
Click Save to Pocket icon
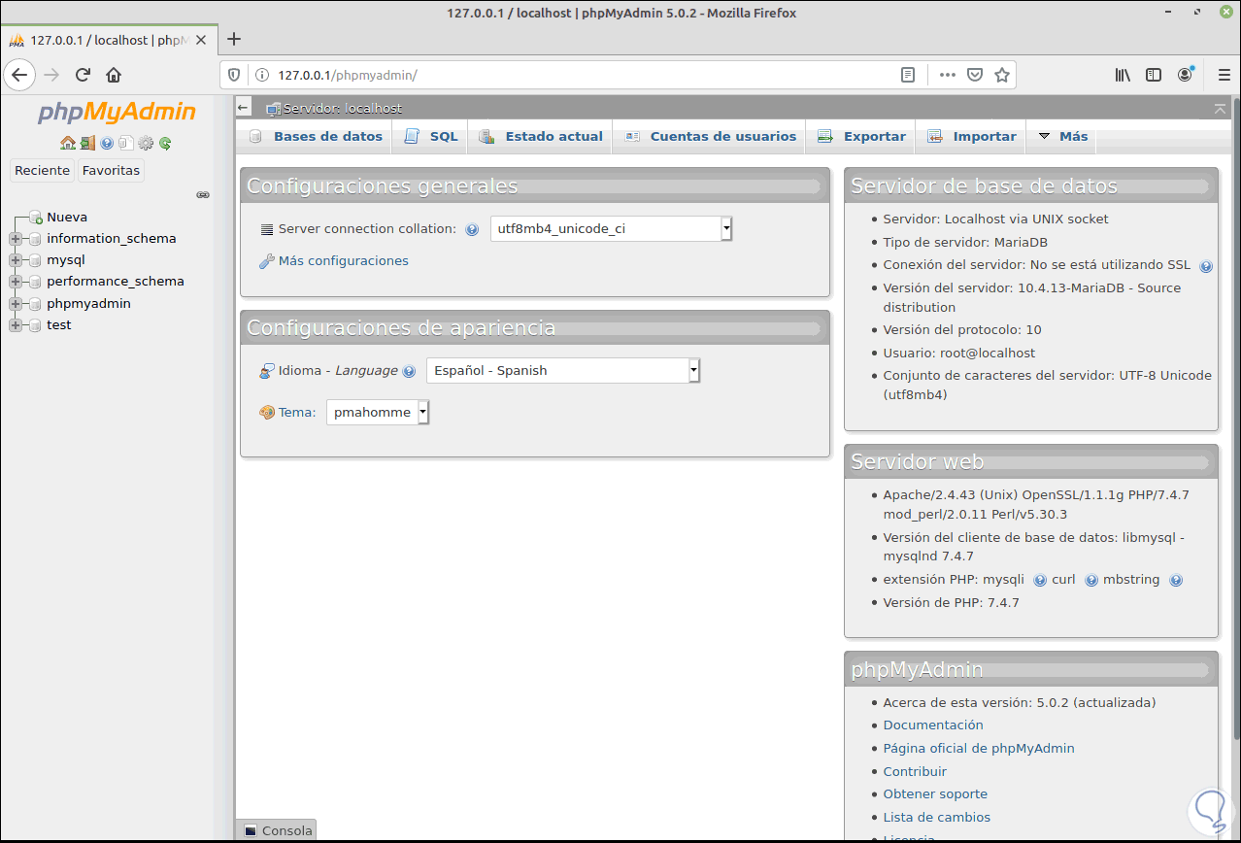coord(975,75)
